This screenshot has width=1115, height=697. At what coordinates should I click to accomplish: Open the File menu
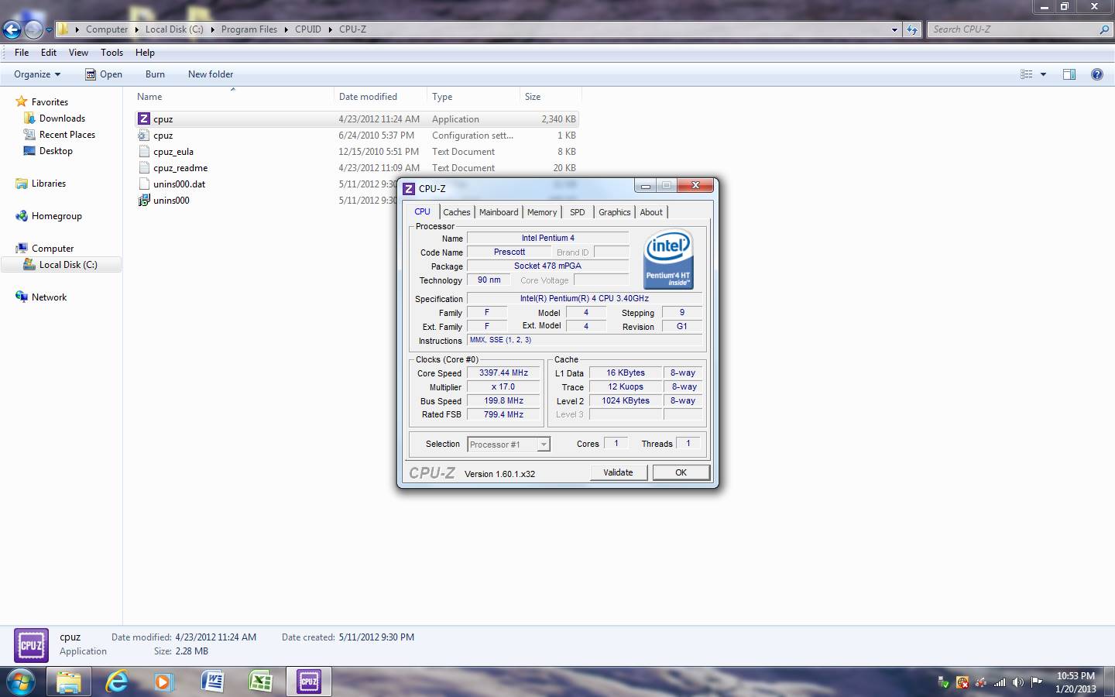point(22,53)
